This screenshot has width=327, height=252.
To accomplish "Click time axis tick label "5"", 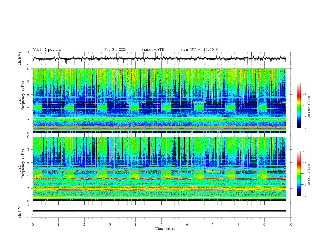I will tap(161, 224).
